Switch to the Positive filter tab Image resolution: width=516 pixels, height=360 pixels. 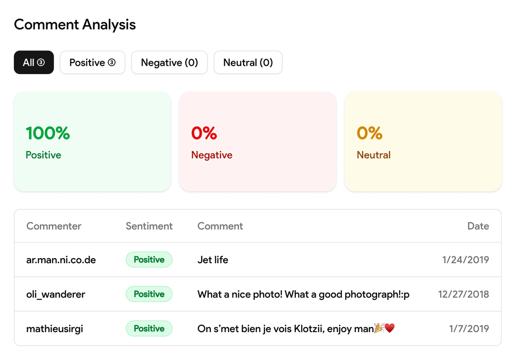[92, 62]
